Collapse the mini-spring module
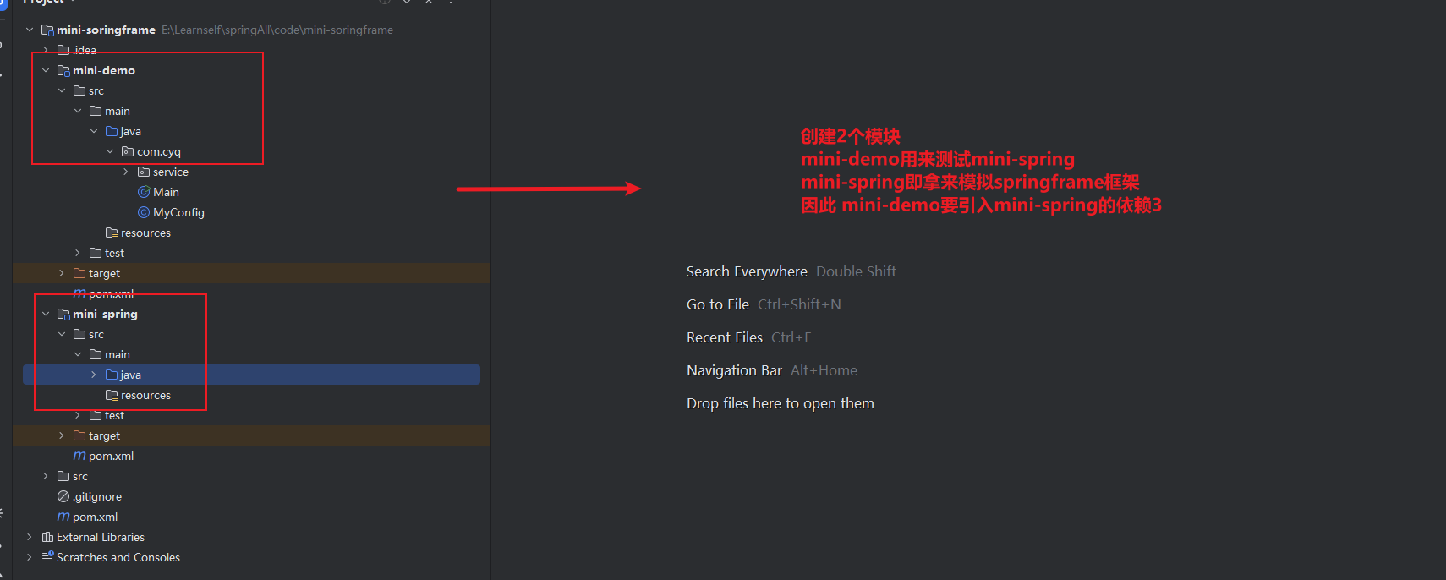1446x580 pixels. click(x=46, y=314)
